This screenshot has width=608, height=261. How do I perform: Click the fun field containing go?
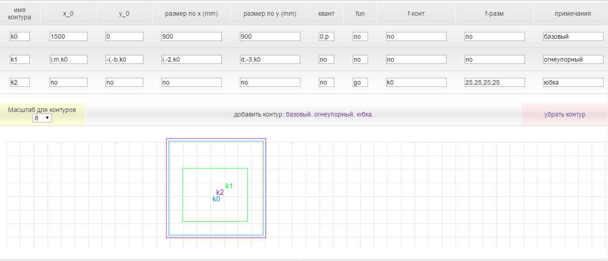(x=360, y=82)
